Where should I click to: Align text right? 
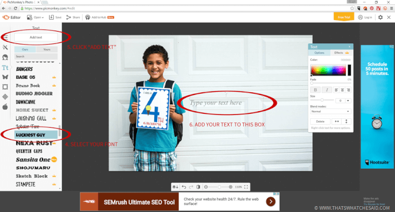[349, 90]
